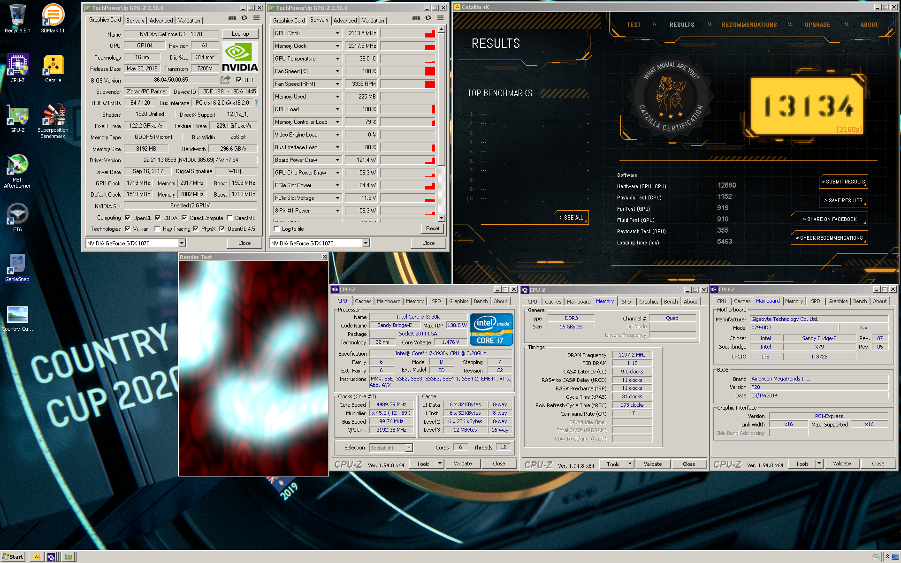Toggle the UEFI checkbox in GPU-Z
This screenshot has height=563, width=901.
tap(239, 80)
